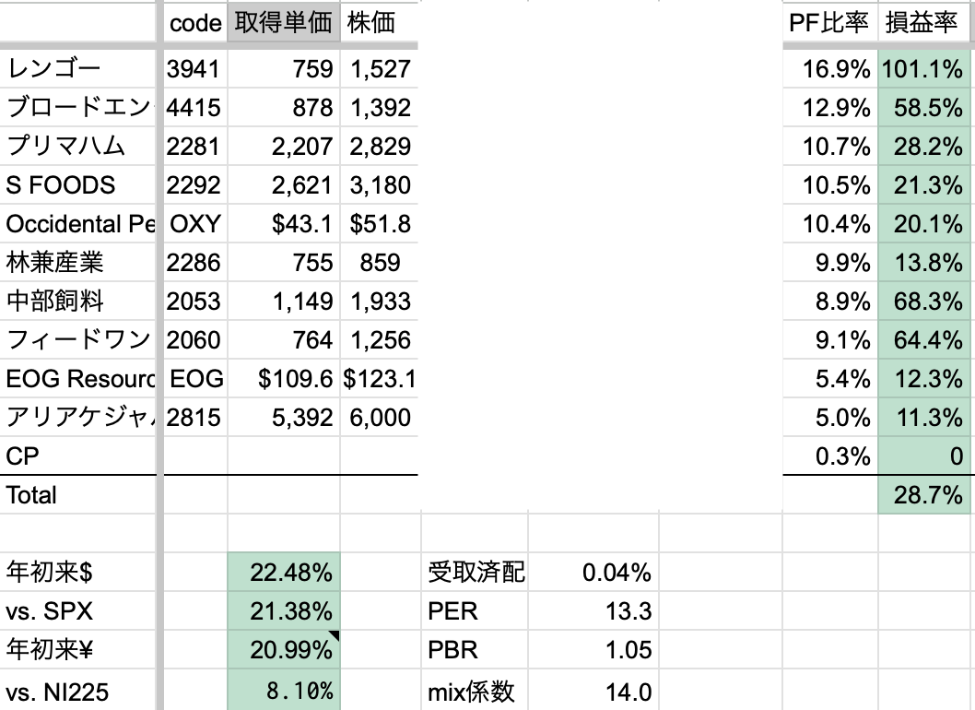
Task: Select the S FOODS name cell
Action: point(77,184)
